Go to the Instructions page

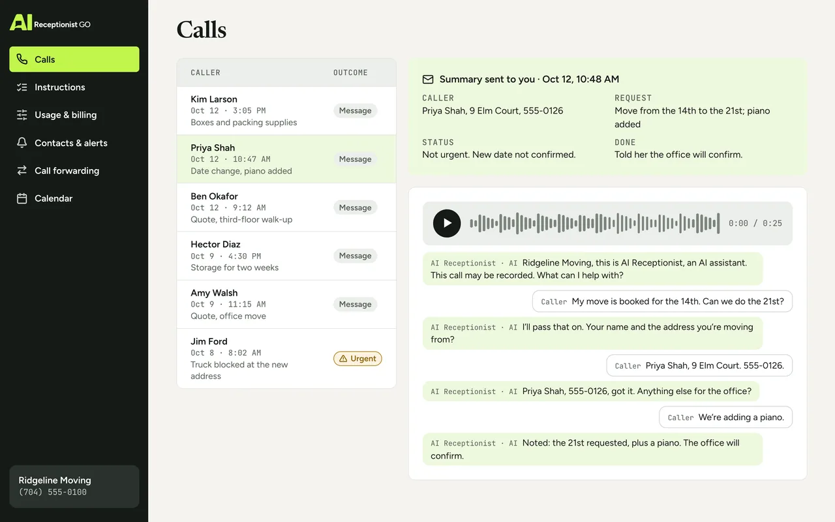click(74, 87)
